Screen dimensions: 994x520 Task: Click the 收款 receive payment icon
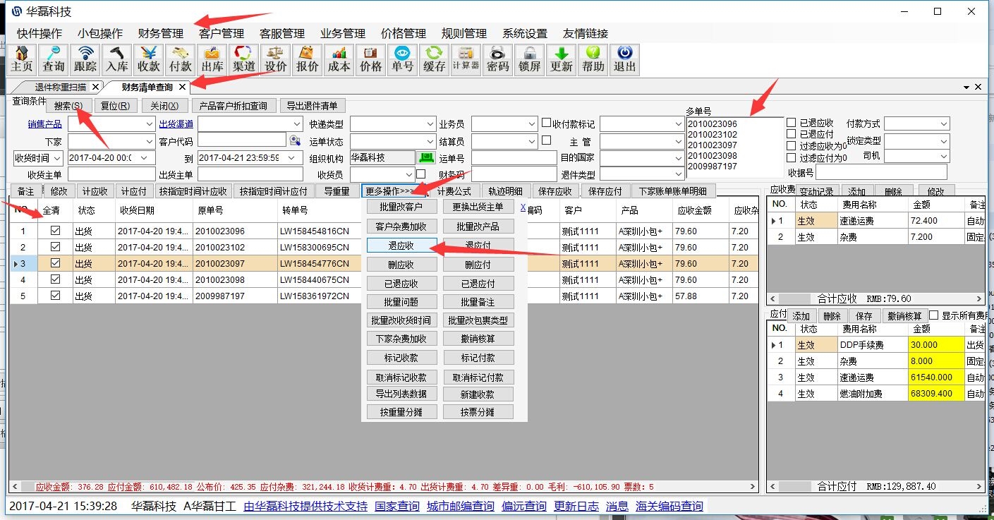coord(149,59)
